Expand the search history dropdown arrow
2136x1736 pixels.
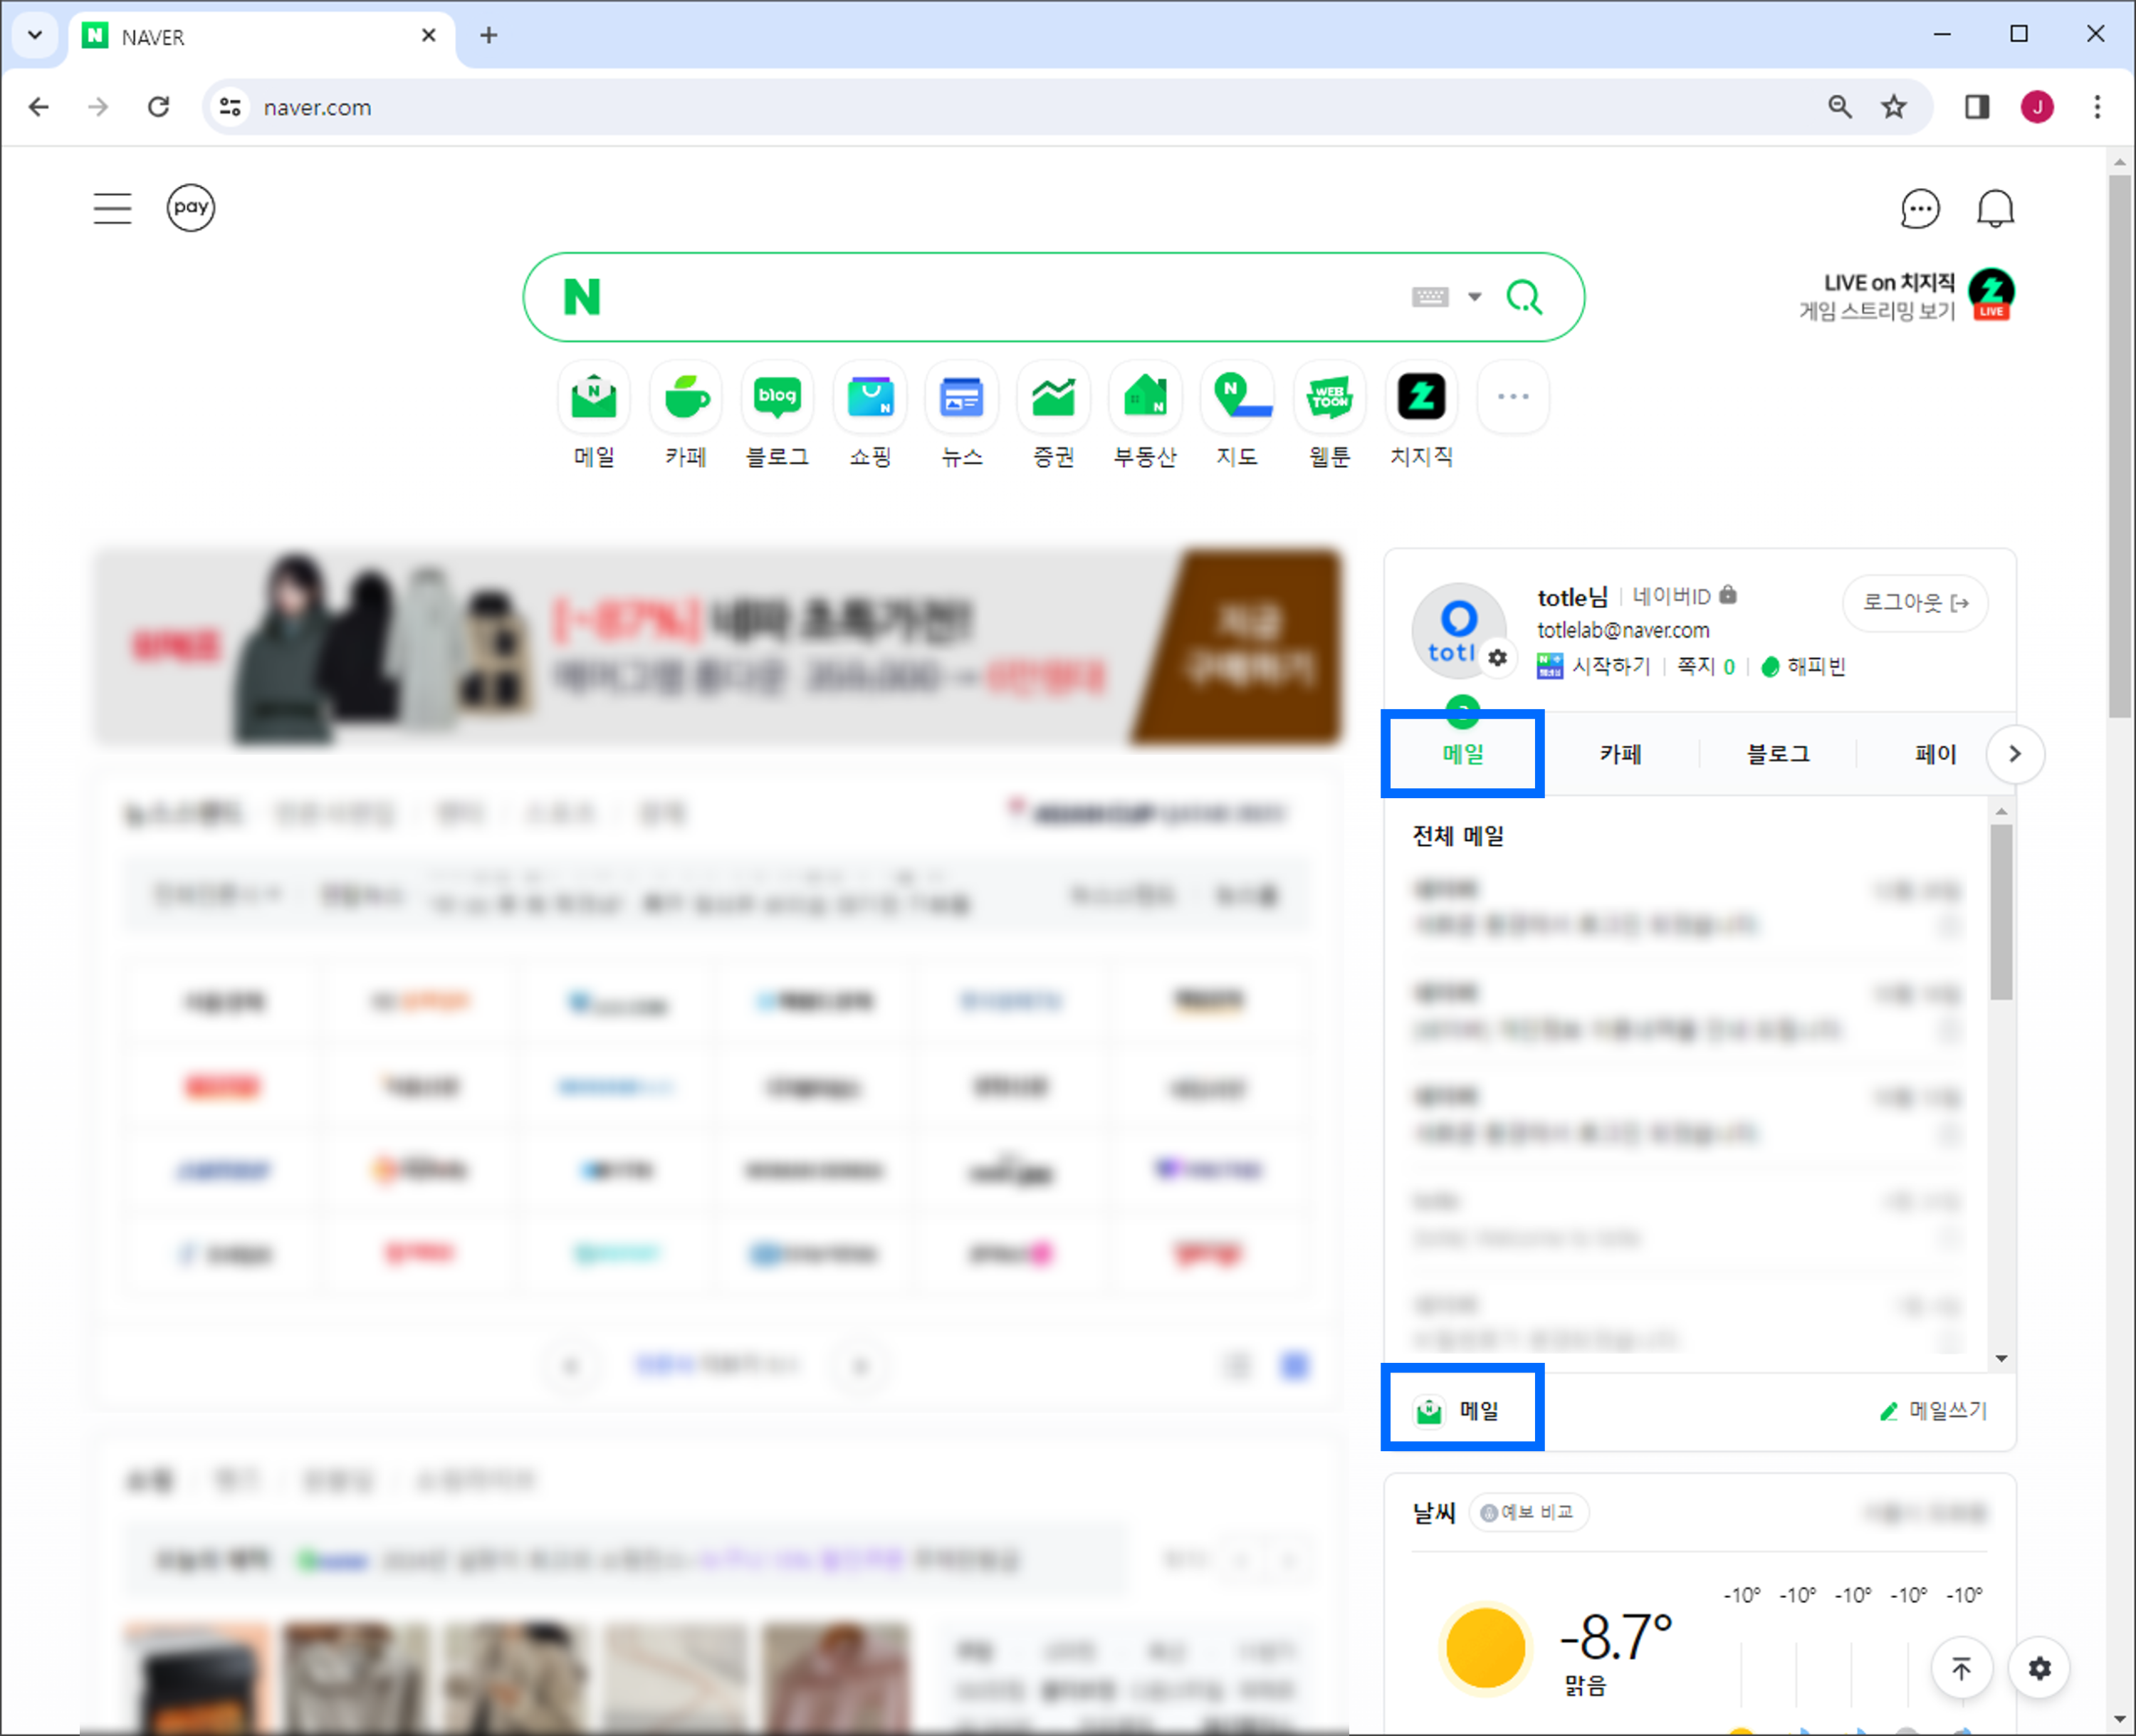[1474, 297]
